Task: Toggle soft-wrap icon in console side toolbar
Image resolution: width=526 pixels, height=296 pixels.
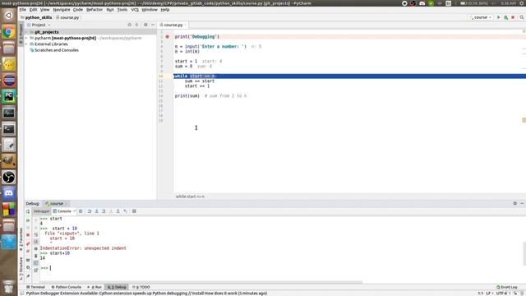Action: point(36,234)
